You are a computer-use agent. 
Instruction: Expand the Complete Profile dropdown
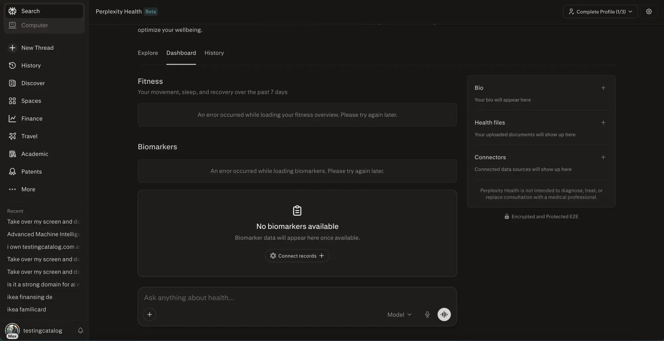coord(600,11)
